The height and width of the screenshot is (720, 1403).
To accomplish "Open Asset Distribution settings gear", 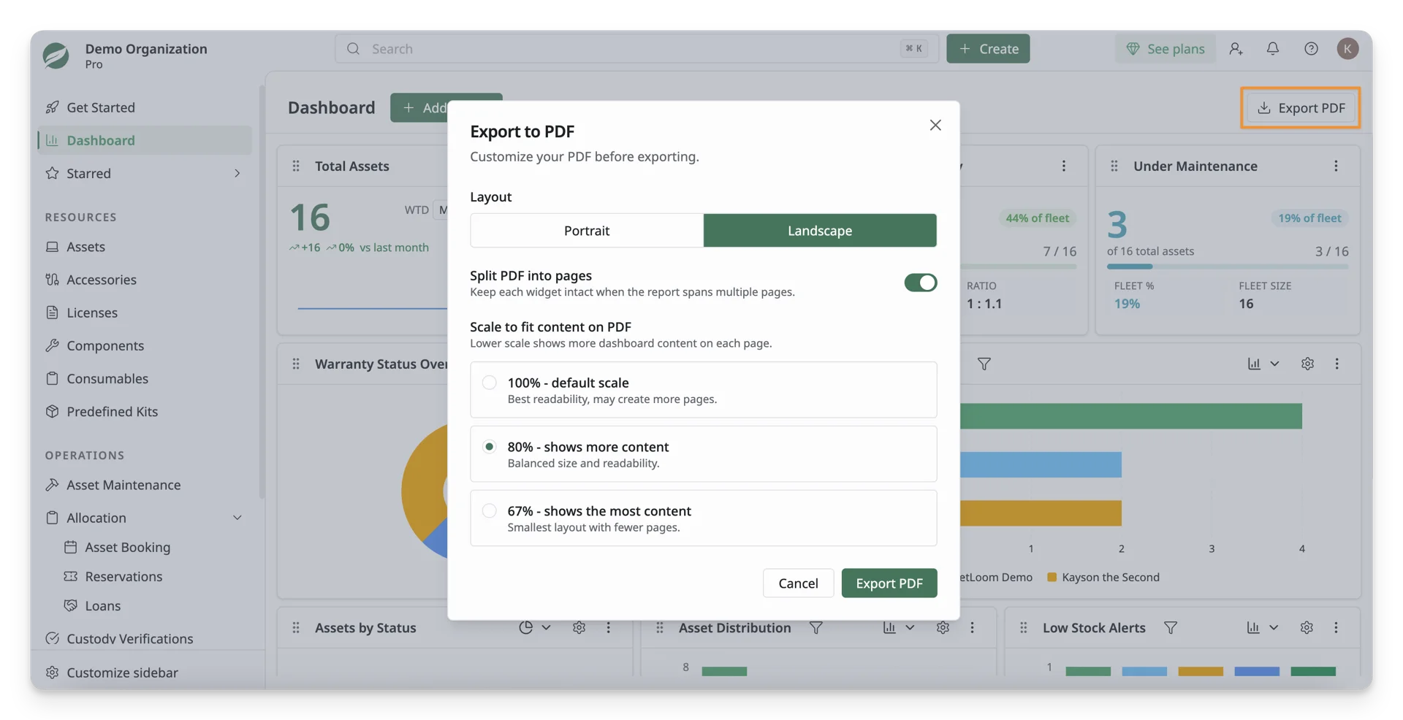I will 942,628.
